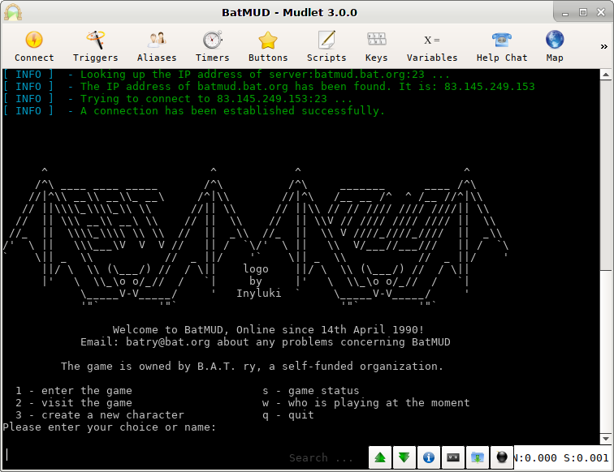This screenshot has width=614, height=472.
Task: Click text '3 - create a new character'
Action: tap(99, 414)
